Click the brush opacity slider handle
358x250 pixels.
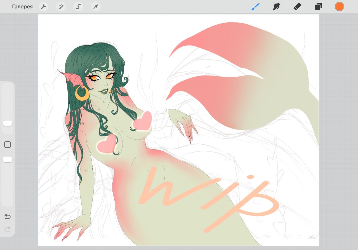[8, 159]
